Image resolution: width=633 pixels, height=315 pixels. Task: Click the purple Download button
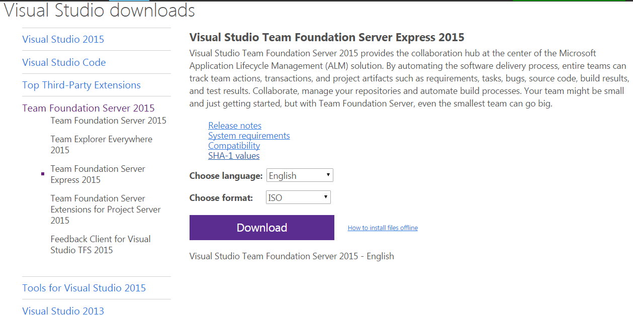pyautogui.click(x=261, y=228)
